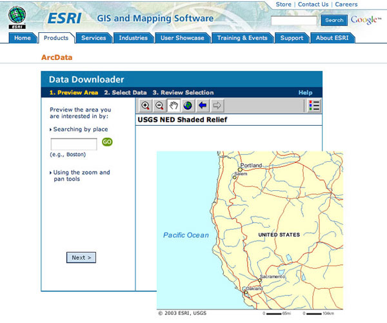This screenshot has height=323, width=387.
Task: Expand Using the zoom and pan tools
Action: (x=80, y=176)
